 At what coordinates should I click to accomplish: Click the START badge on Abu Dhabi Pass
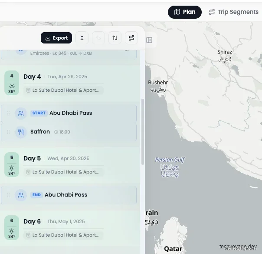point(39,113)
